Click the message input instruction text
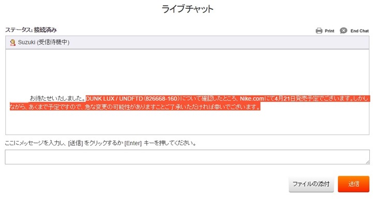 point(101,143)
